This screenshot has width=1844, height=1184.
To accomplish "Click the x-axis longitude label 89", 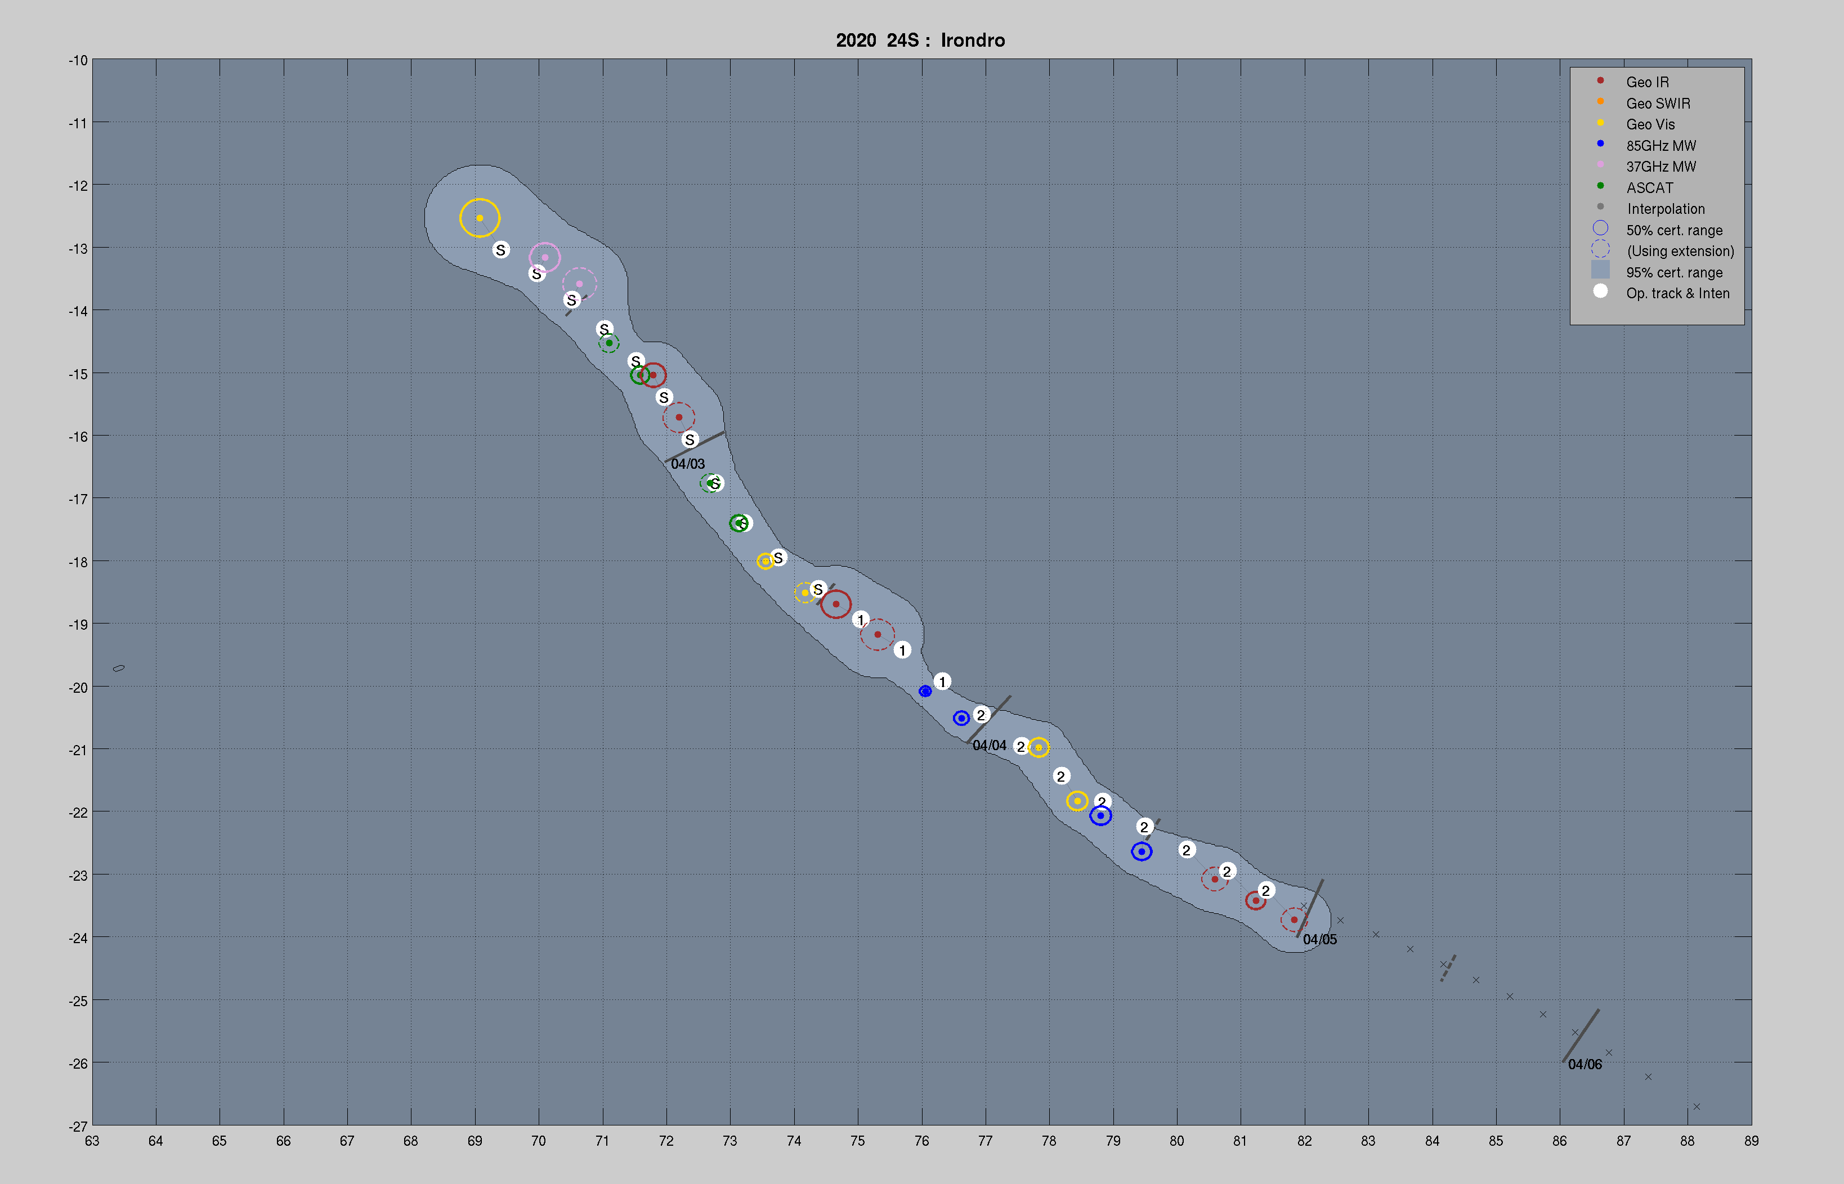I will pyautogui.click(x=1751, y=1141).
